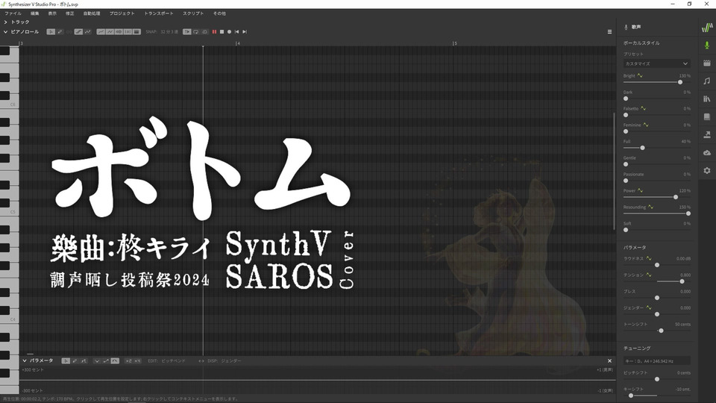Screen dimensions: 716x403
Task: Toggle the pitch line display button
Action: (x=101, y=32)
